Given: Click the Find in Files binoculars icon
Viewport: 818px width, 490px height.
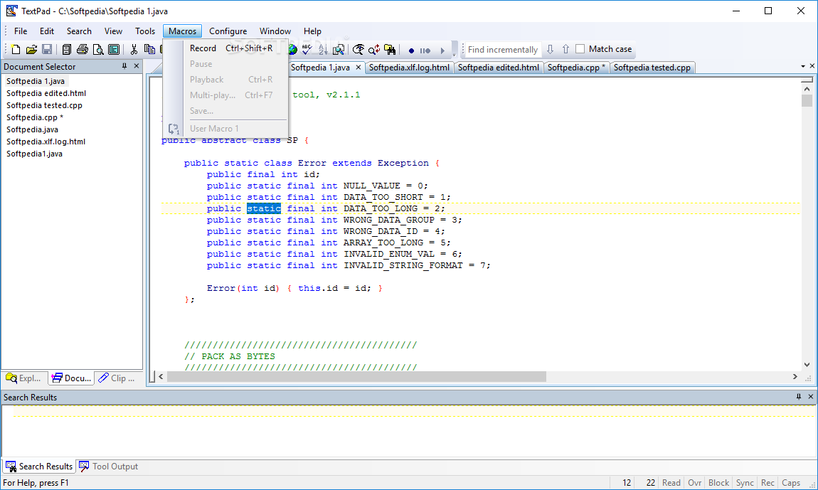Looking at the screenshot, I should tap(390, 49).
